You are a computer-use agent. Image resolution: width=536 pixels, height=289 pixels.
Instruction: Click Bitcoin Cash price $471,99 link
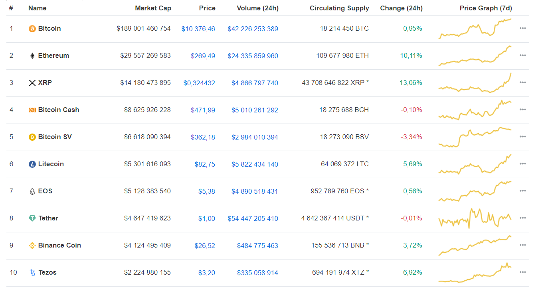[x=203, y=110]
